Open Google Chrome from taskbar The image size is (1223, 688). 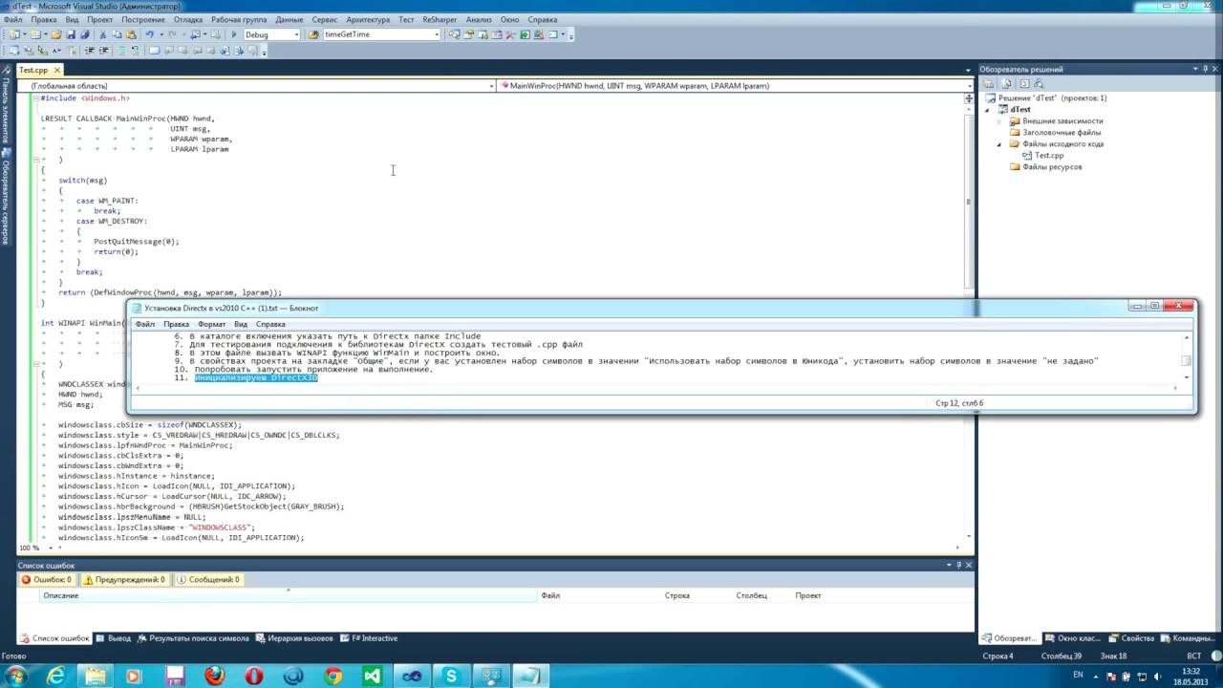[333, 676]
